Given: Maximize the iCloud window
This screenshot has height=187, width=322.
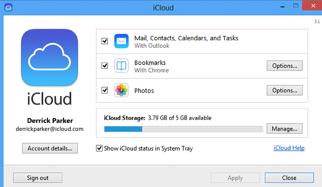Looking at the screenshot, I should [x=295, y=6].
